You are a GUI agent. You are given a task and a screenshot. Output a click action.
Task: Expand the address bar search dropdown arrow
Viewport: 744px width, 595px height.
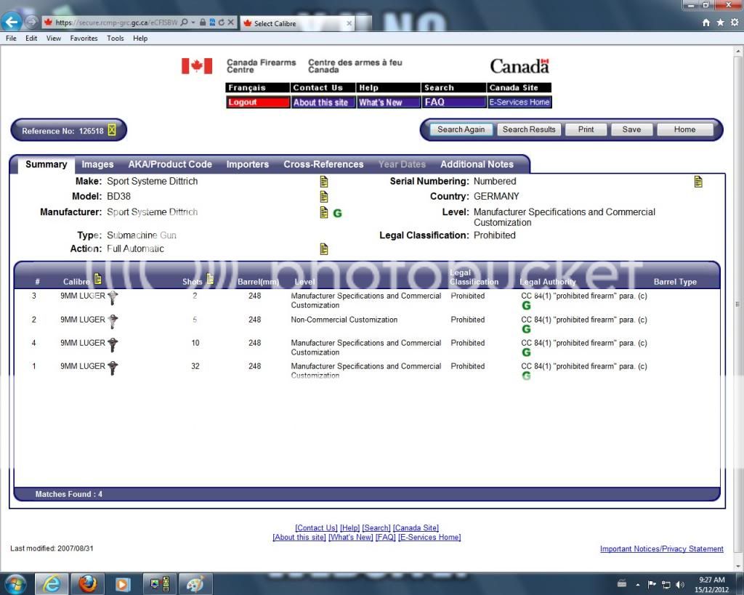(193, 23)
